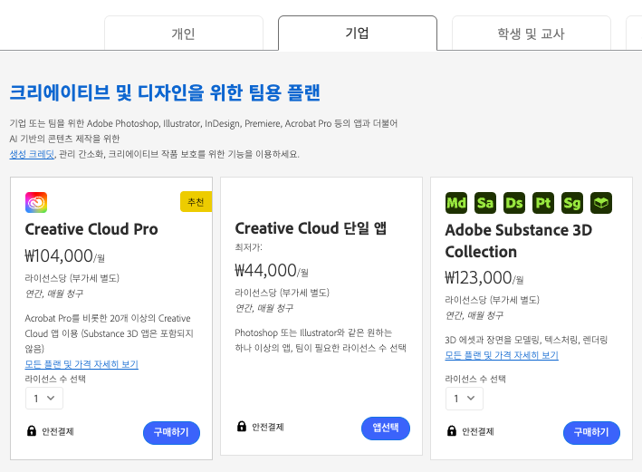The height and width of the screenshot is (472, 642).
Task: Open license count dropdown in Creative Cloud Pro
Action: 44,399
